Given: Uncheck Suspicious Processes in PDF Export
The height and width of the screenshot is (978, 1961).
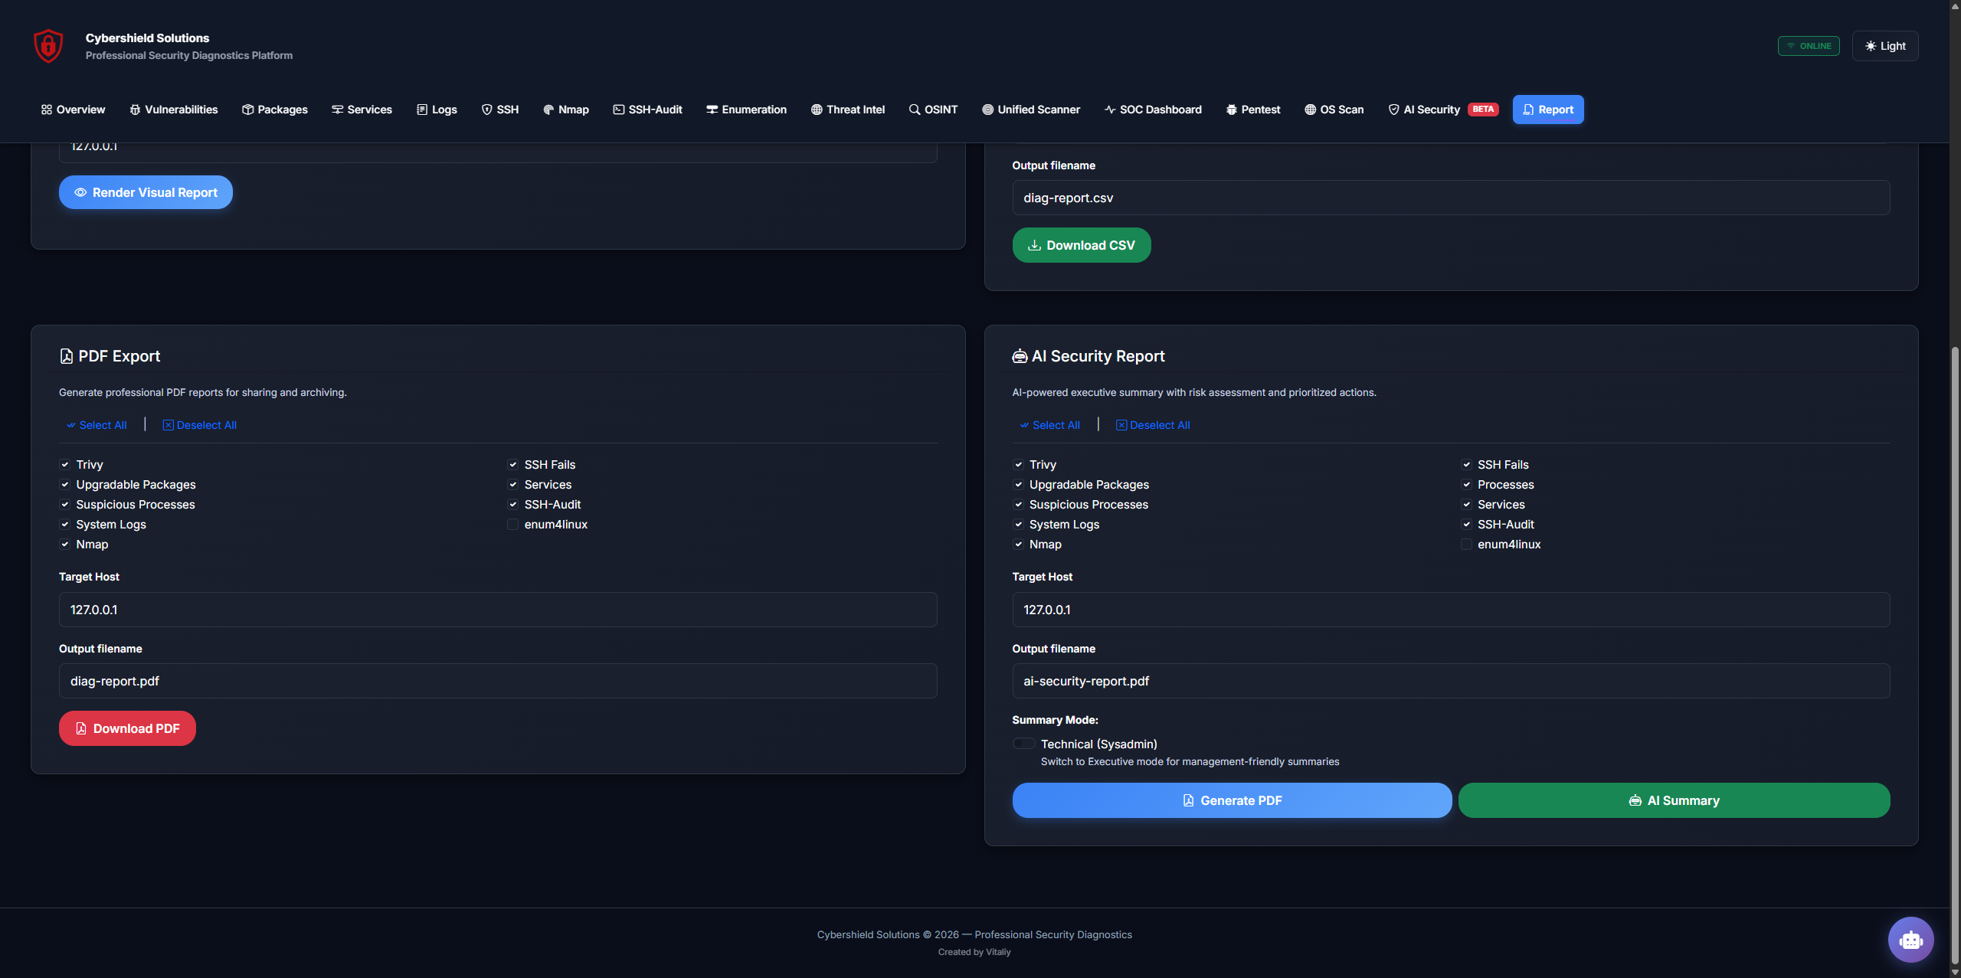Looking at the screenshot, I should [x=65, y=505].
